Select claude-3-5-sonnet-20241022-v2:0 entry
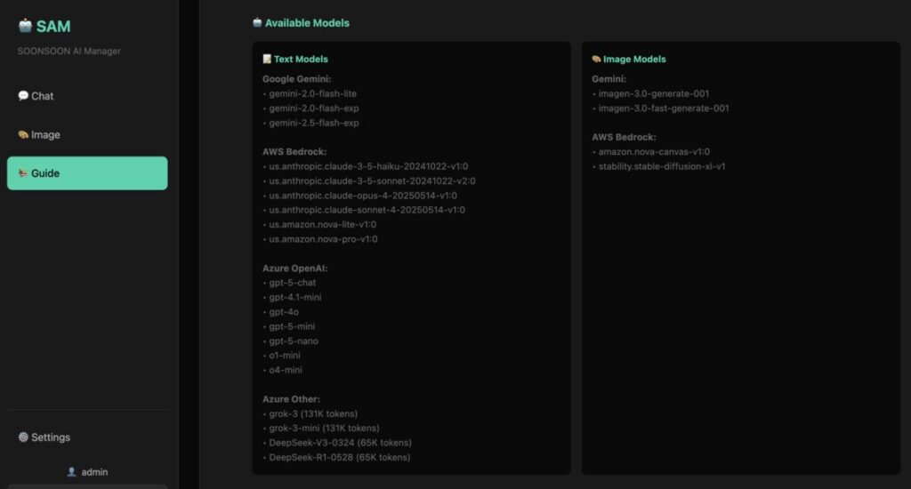911x489 pixels. (372, 180)
